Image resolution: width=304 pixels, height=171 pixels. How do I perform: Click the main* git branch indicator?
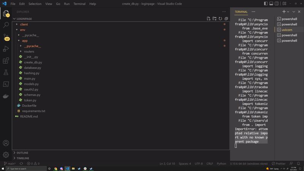coord(10,164)
